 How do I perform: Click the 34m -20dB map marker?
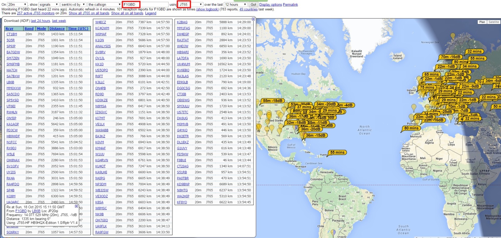click(x=326, y=104)
